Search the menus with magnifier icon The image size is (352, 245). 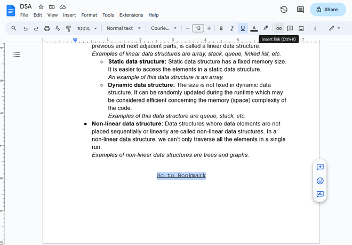pos(14,28)
